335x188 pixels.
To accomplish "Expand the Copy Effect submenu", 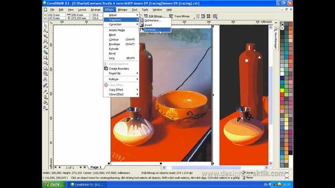I will click(121, 90).
